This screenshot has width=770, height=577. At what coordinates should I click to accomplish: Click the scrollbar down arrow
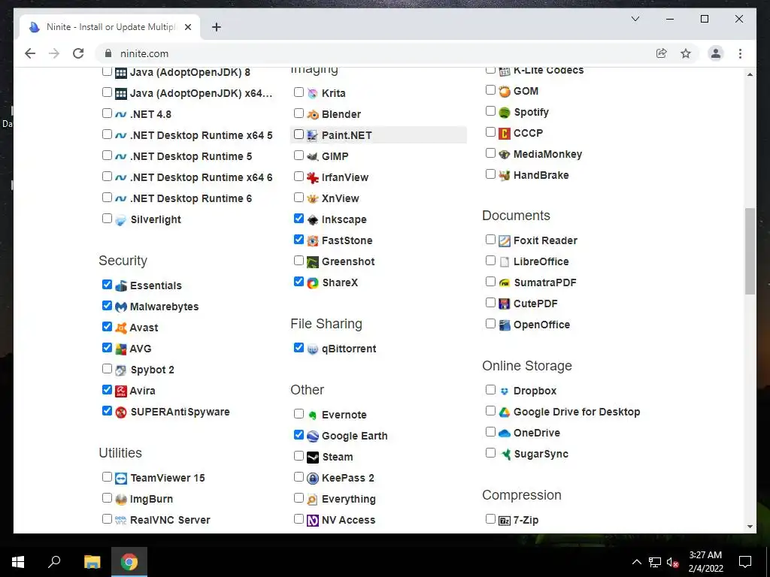750,527
